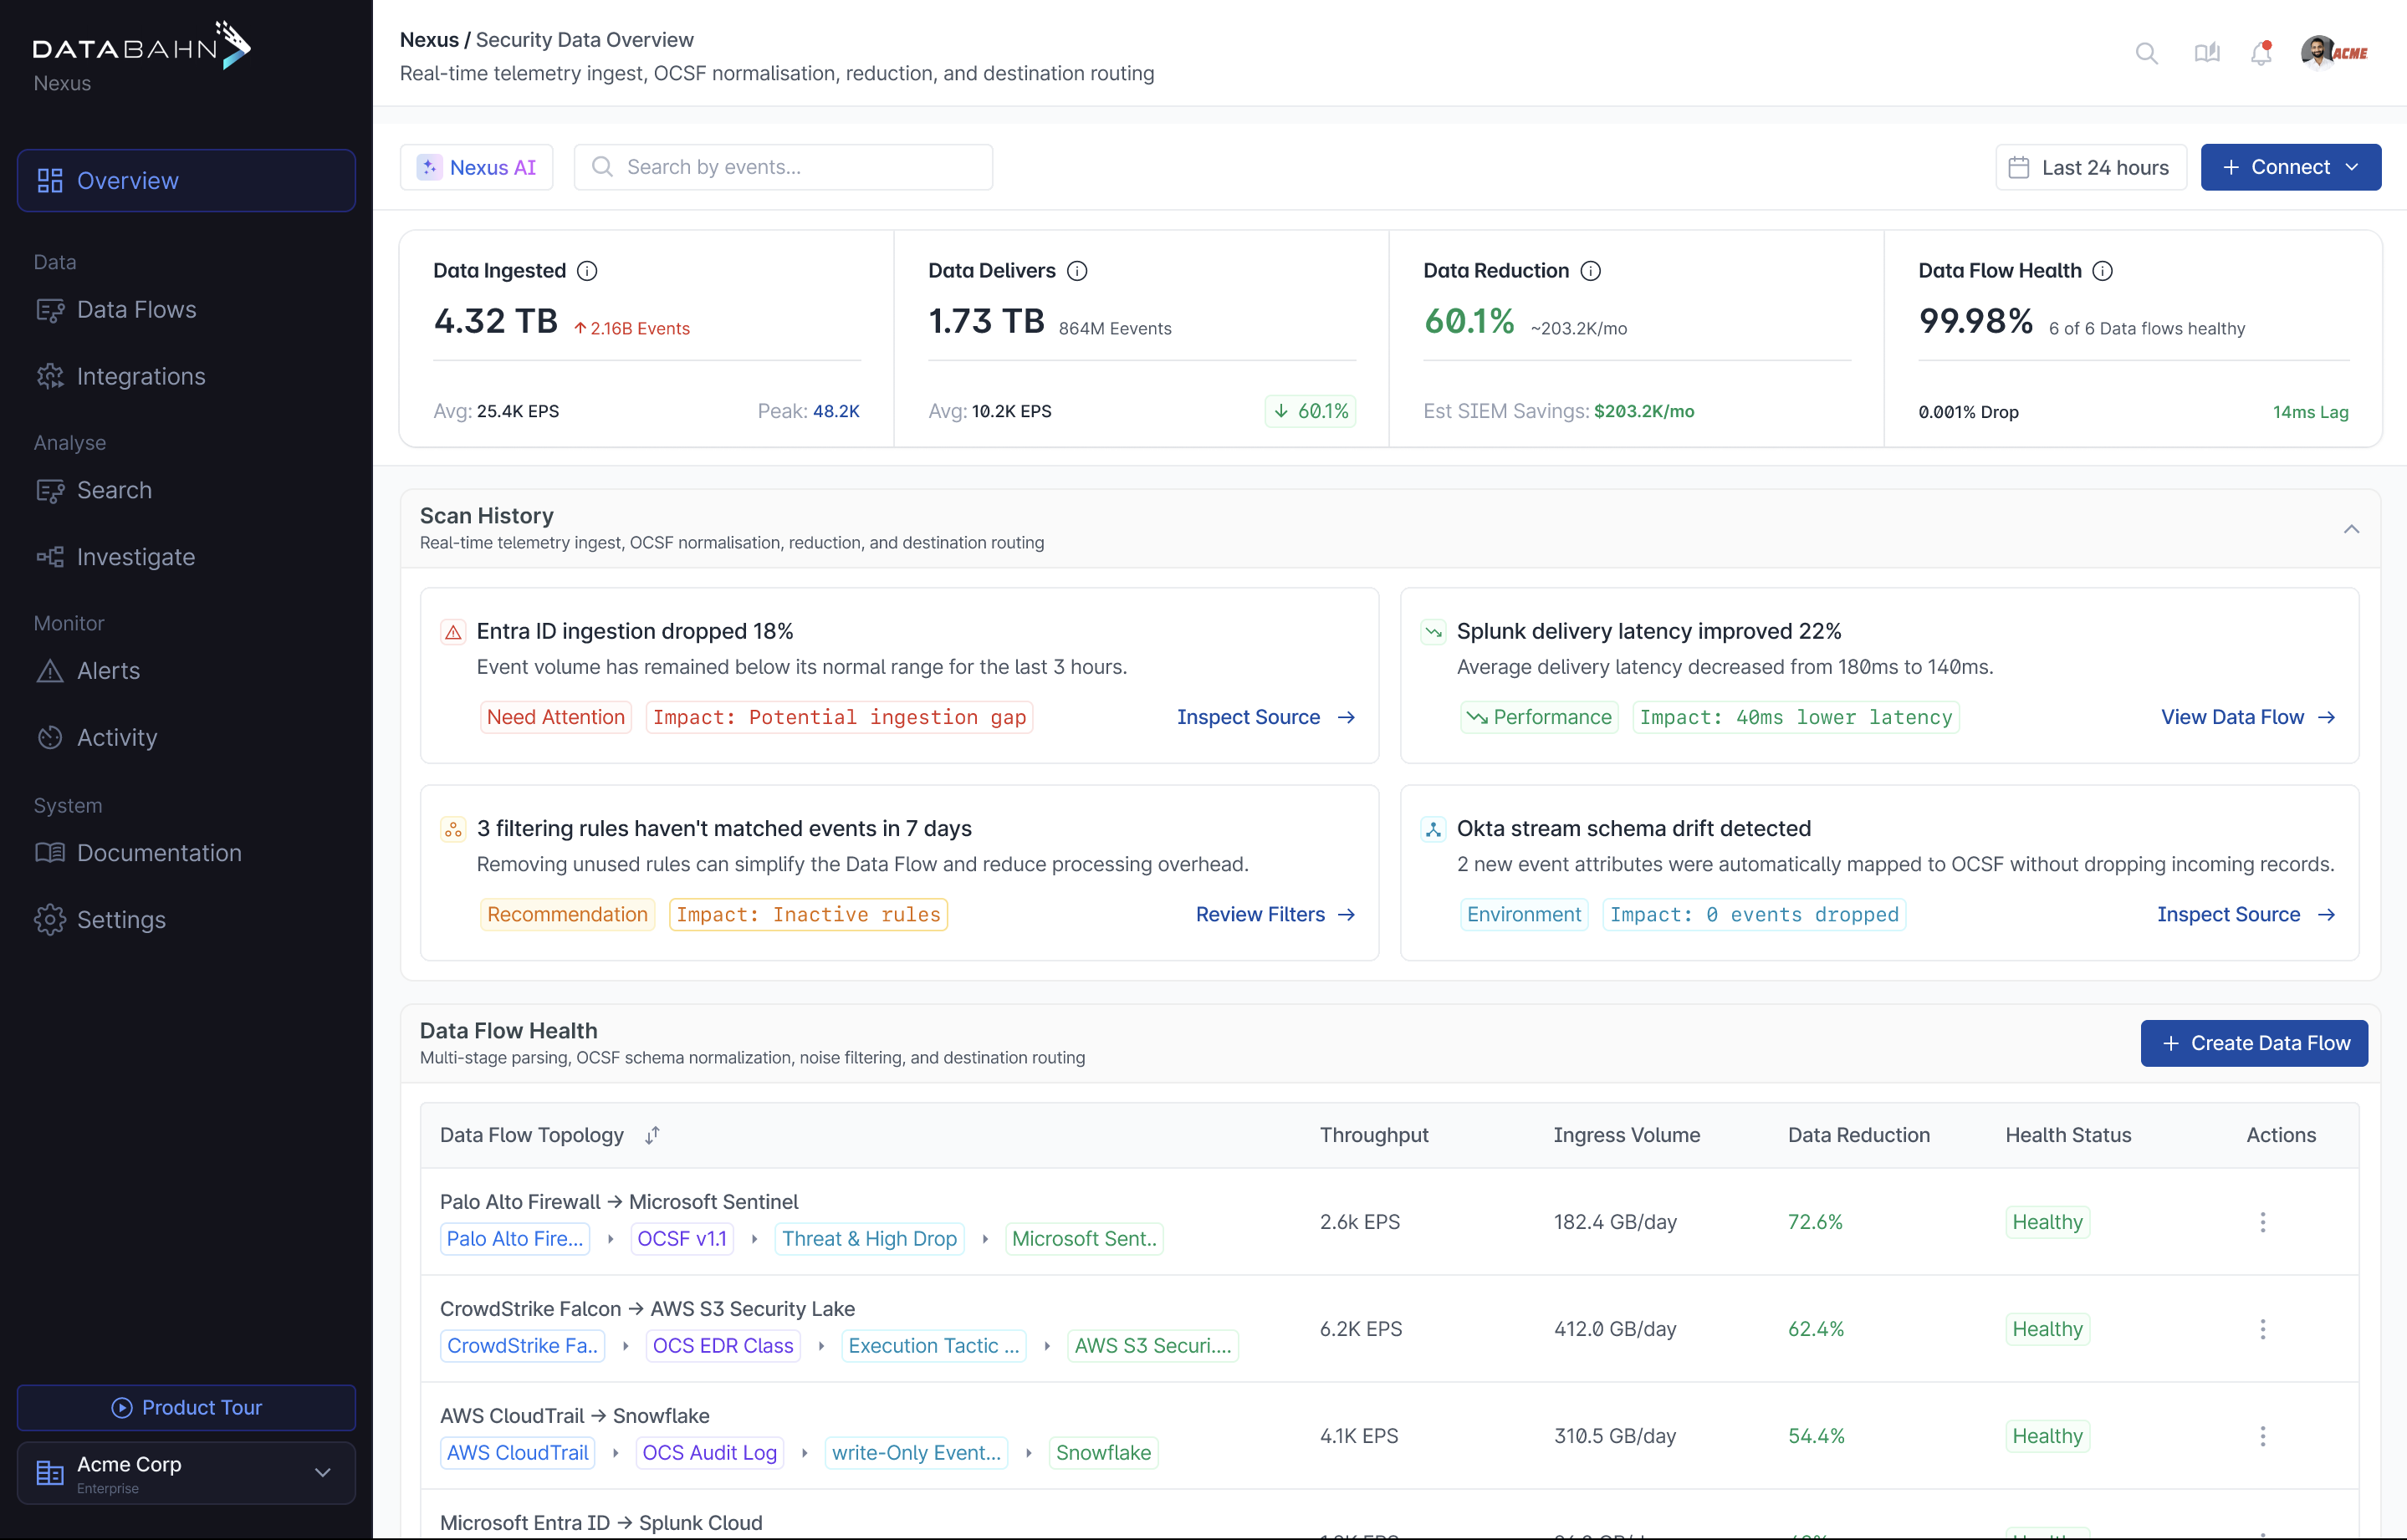Open the ACME user avatar menu
Viewport: 2407px width, 1540px height.
[2334, 52]
